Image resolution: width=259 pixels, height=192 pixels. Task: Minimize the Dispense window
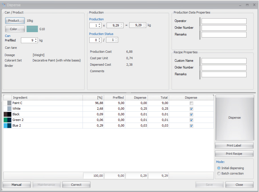point(240,5)
